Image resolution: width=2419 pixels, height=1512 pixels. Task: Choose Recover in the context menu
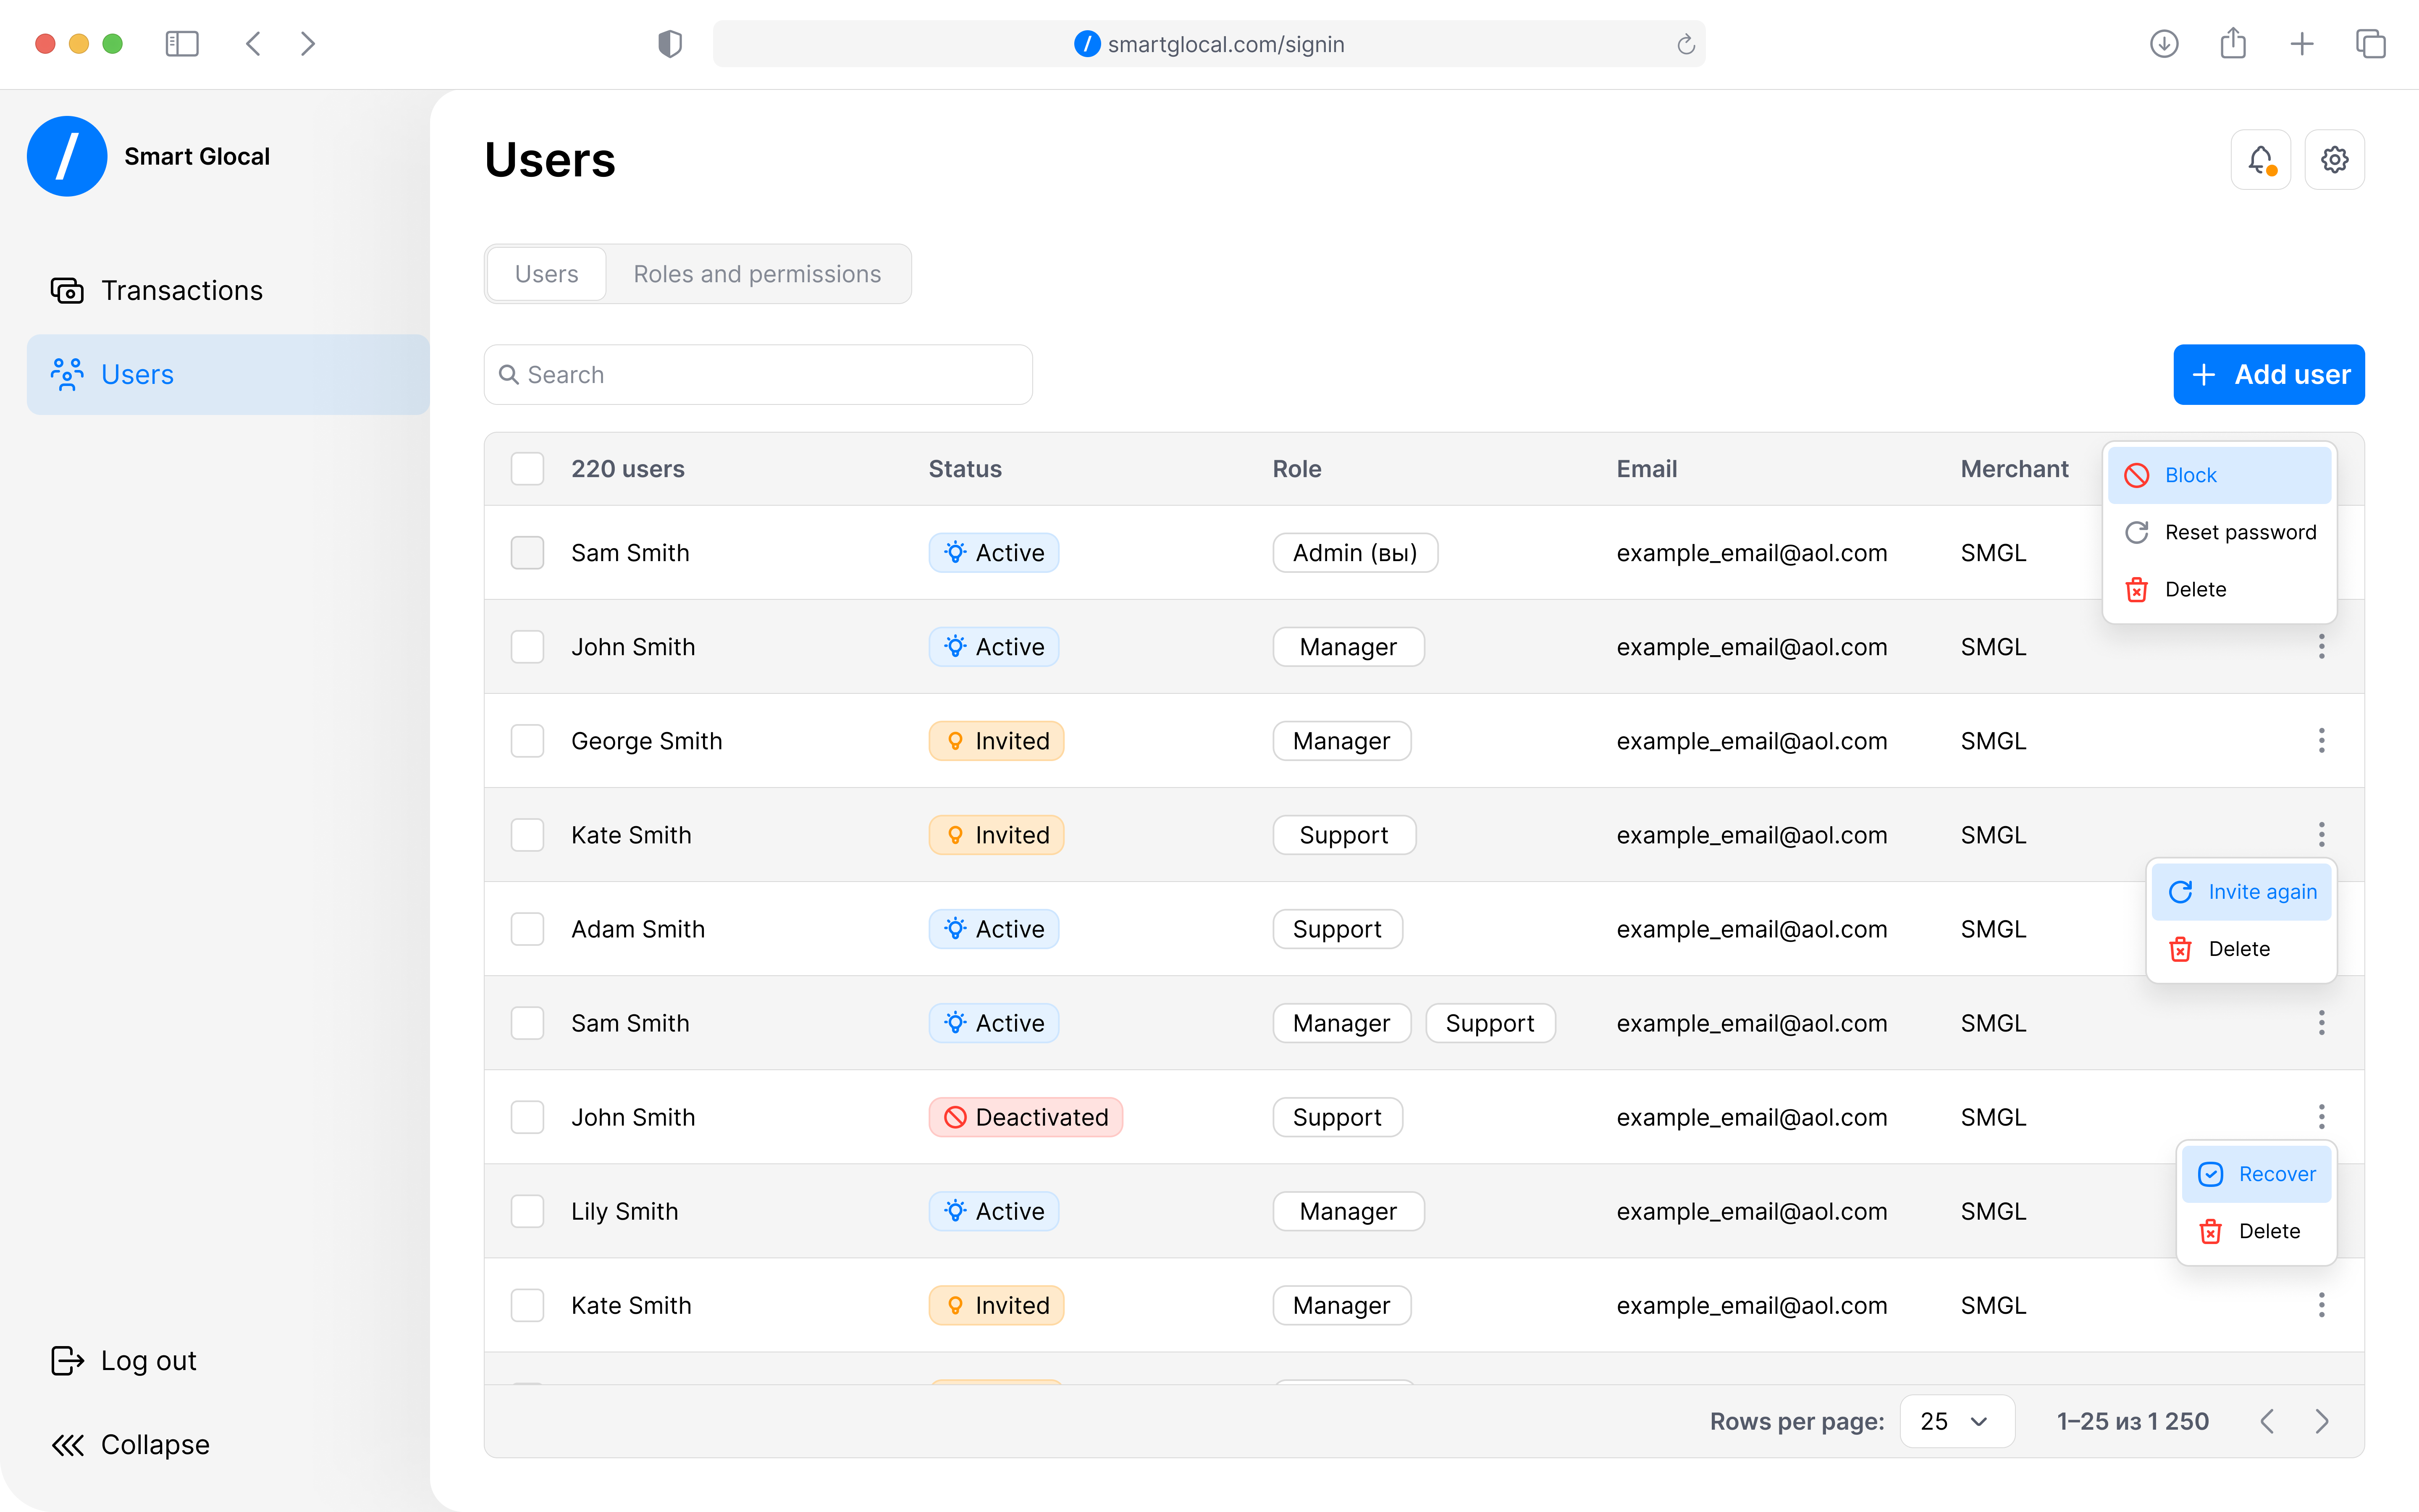2256,1174
